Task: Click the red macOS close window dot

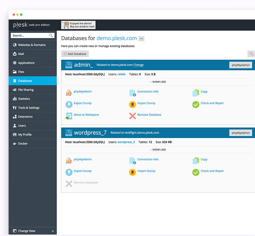Action: coord(14,15)
